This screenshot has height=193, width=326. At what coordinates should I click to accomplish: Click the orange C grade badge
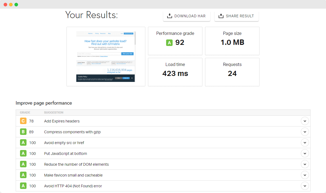pyautogui.click(x=23, y=121)
